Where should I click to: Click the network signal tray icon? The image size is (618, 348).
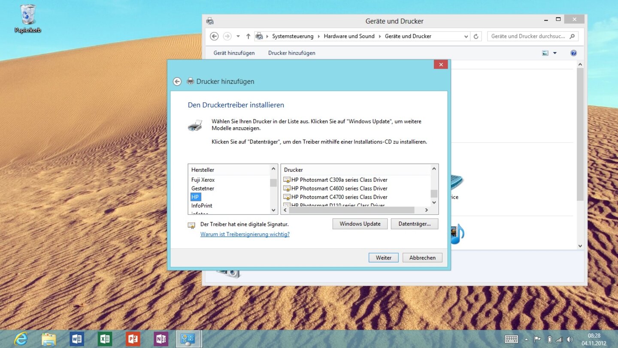coord(559,339)
